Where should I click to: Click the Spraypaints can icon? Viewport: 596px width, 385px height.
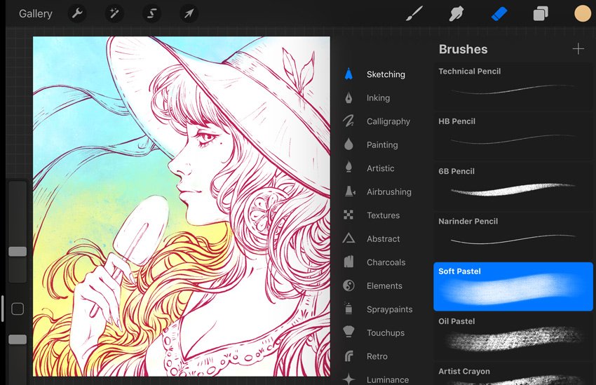click(x=348, y=309)
